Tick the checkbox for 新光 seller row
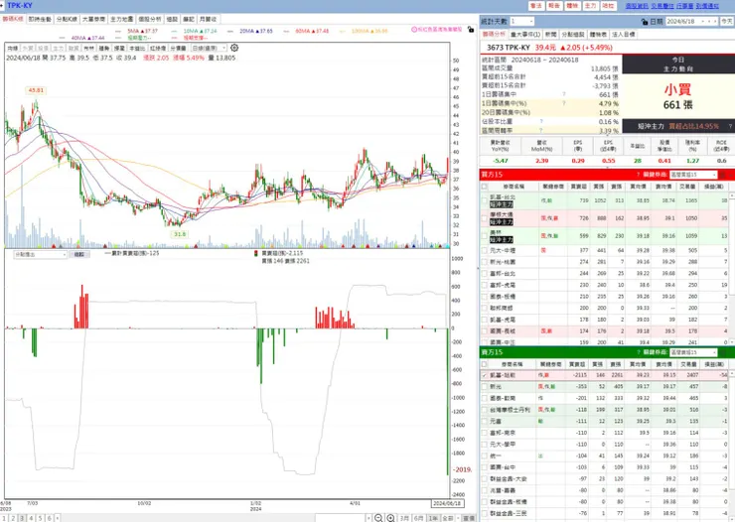735x522 pixels. click(485, 387)
